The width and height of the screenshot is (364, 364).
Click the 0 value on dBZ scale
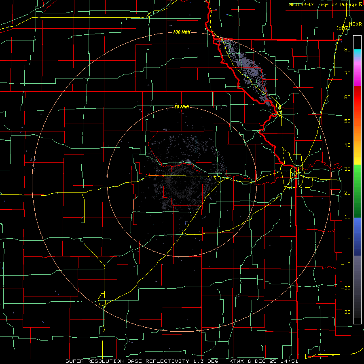click(x=349, y=241)
